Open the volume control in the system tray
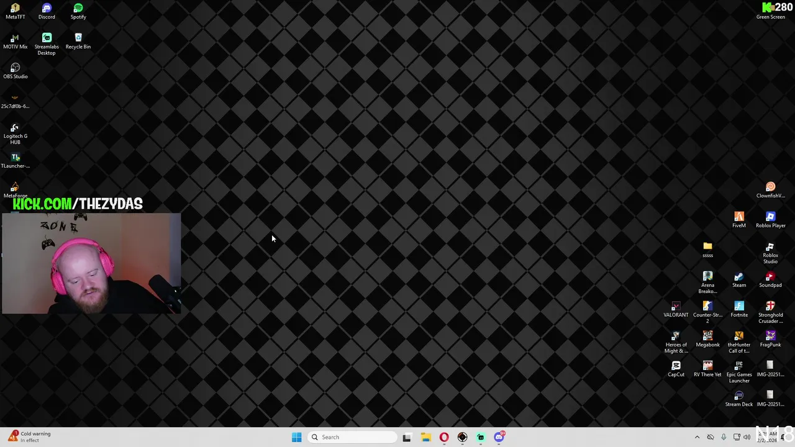Image resolution: width=795 pixels, height=447 pixels. (x=747, y=437)
